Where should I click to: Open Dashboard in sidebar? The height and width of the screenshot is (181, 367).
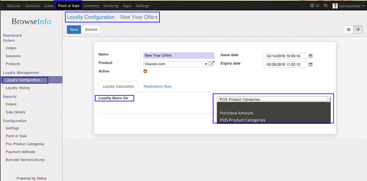click(x=12, y=35)
